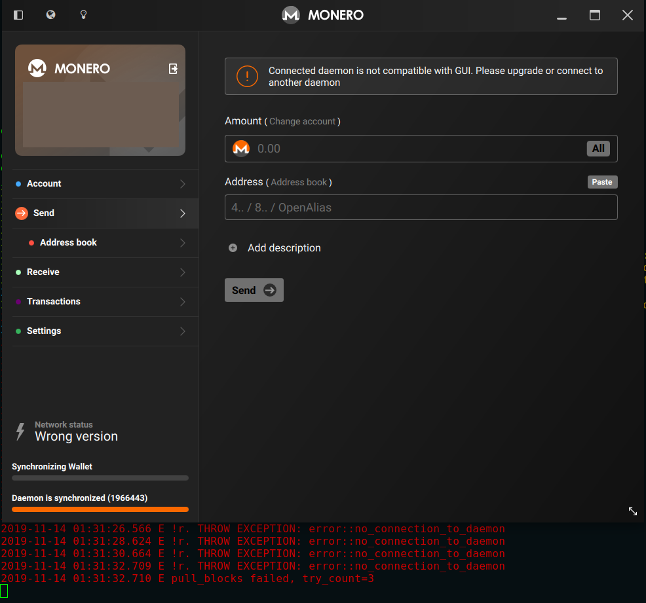Viewport: 646px width, 603px height.
Task: Click the logout icon on the wallet card
Action: click(x=174, y=69)
